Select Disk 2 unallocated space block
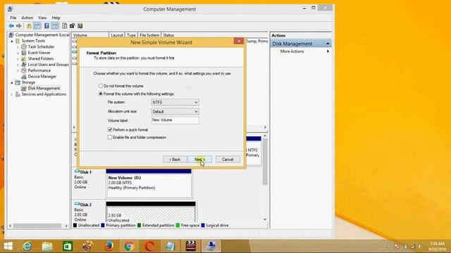451x253 pixels. tap(151, 212)
